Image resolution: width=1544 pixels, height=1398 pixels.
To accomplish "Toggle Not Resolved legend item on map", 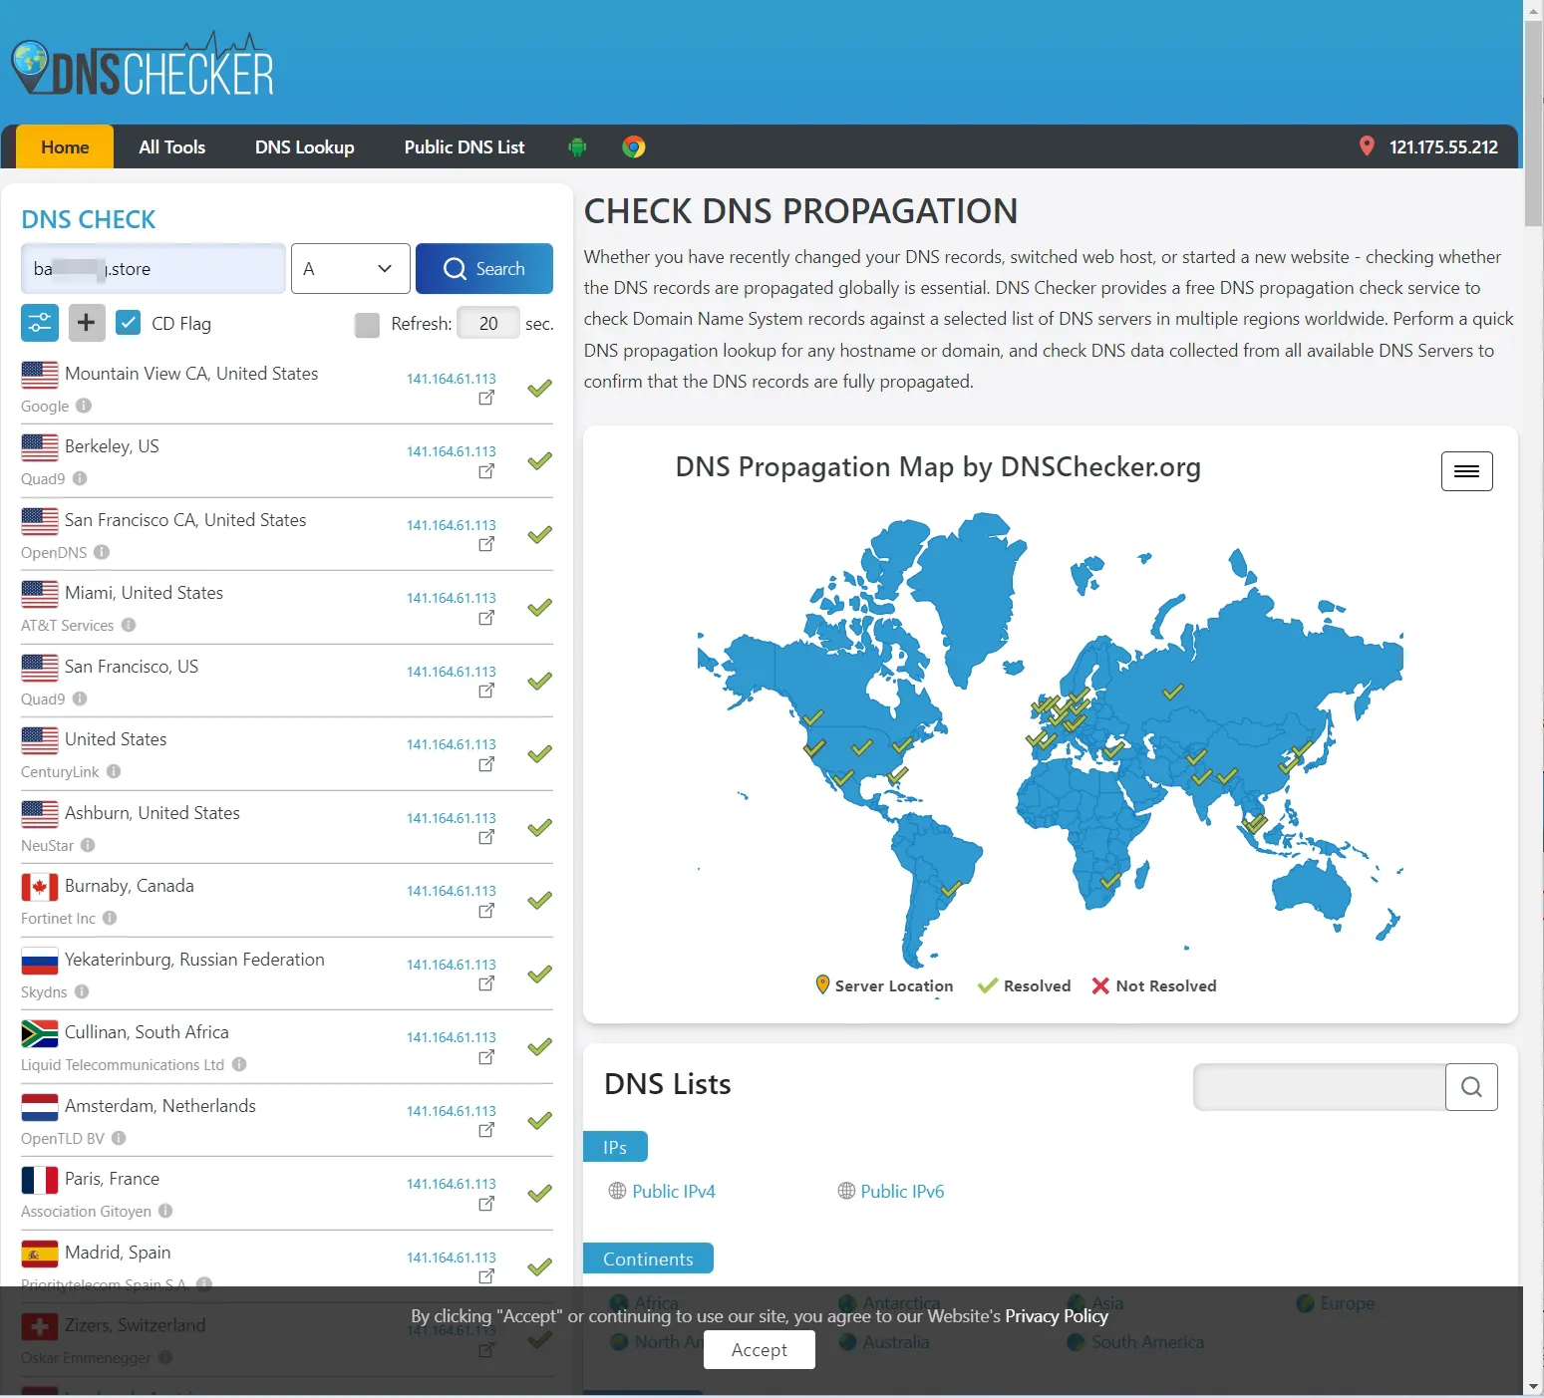I will coord(1154,986).
